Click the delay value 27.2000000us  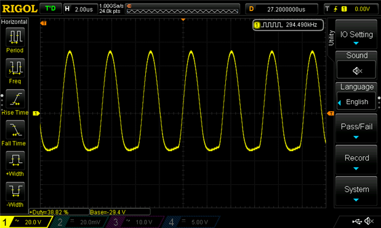coord(286,9)
